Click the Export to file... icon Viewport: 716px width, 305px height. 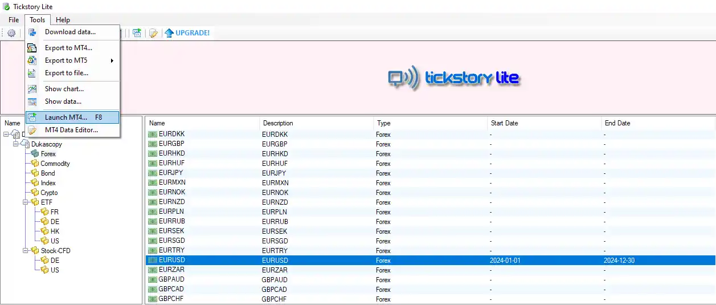(x=32, y=73)
